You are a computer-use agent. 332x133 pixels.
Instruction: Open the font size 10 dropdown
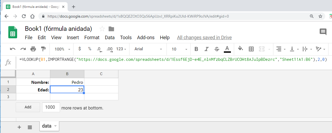point(179,49)
